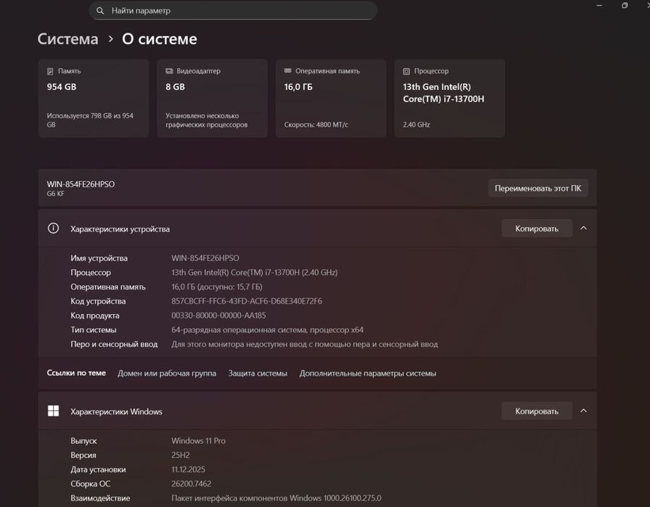Collapse the Характеристики Windows section chevron

[x=583, y=411]
